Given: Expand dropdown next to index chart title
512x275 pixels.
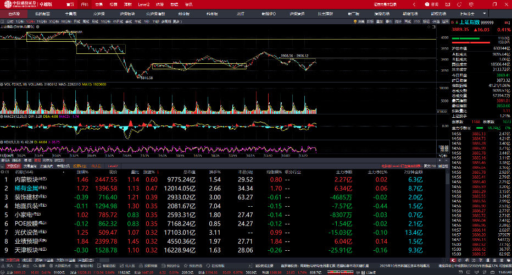Looking at the screenshot, I should pos(37,26).
